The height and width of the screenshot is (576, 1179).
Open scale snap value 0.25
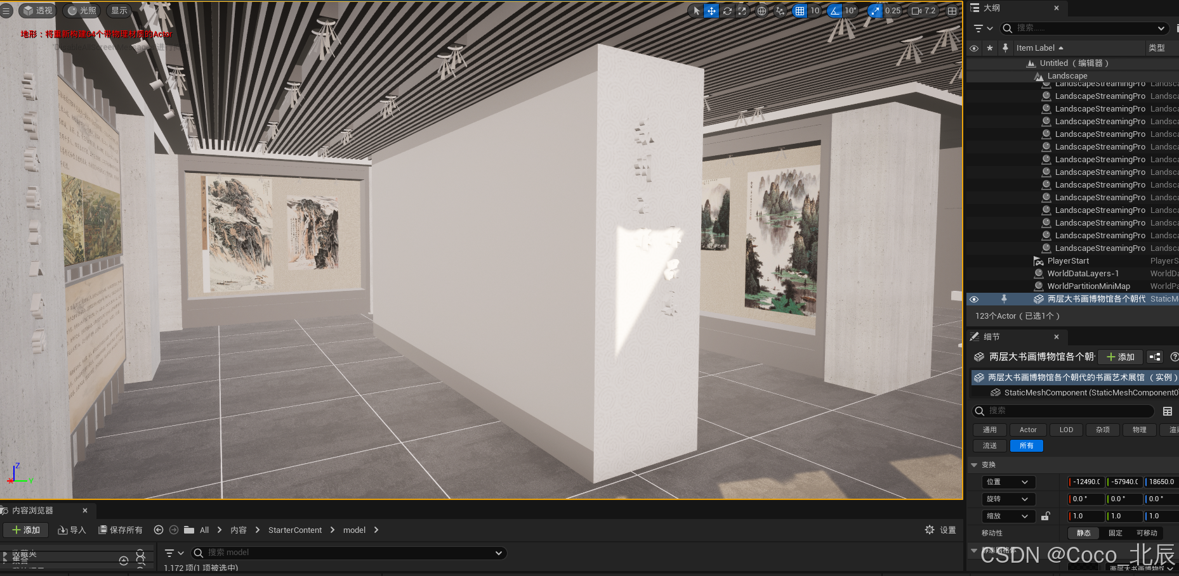pos(893,11)
